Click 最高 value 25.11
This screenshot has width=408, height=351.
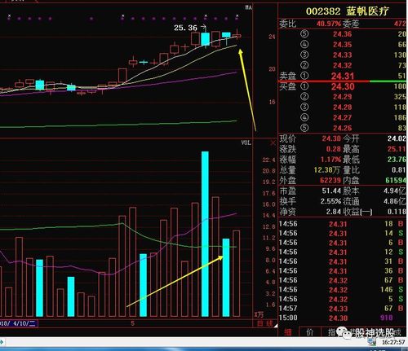(397, 149)
